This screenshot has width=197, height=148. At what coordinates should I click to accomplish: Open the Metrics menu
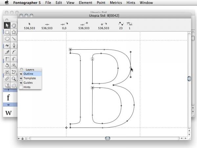[116, 3]
